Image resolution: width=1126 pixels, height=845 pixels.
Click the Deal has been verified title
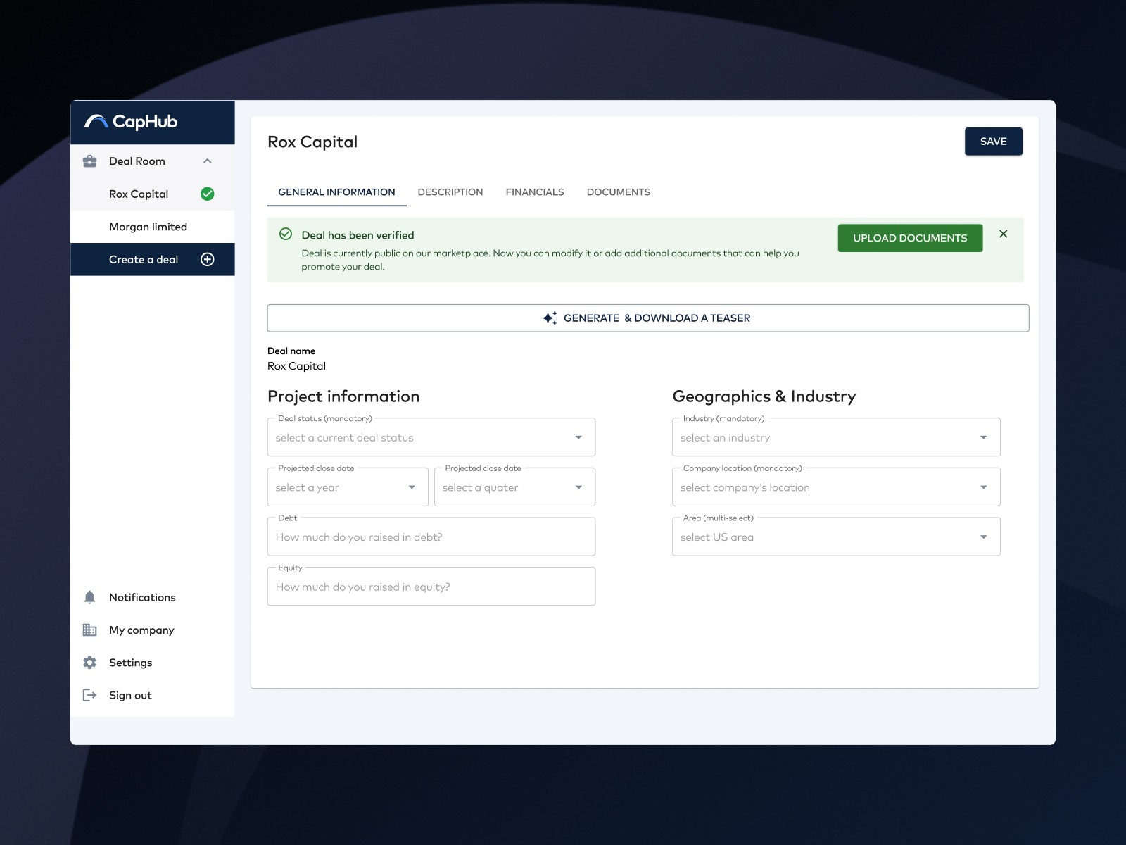358,235
